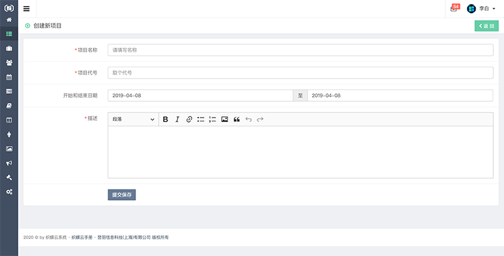504x256 pixels.
Task: Click the home icon in the sidebar
Action: click(9, 20)
